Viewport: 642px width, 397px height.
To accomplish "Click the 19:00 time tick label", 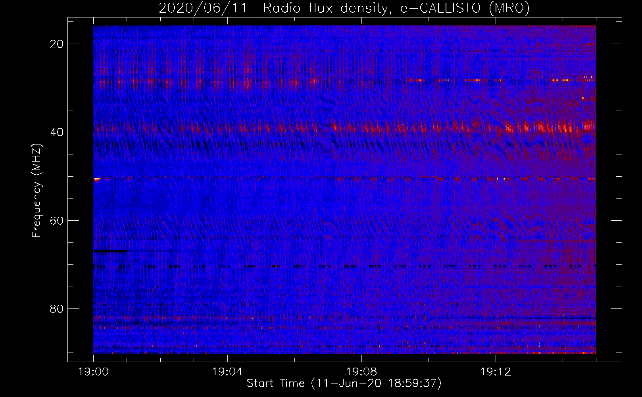I will [x=94, y=372].
